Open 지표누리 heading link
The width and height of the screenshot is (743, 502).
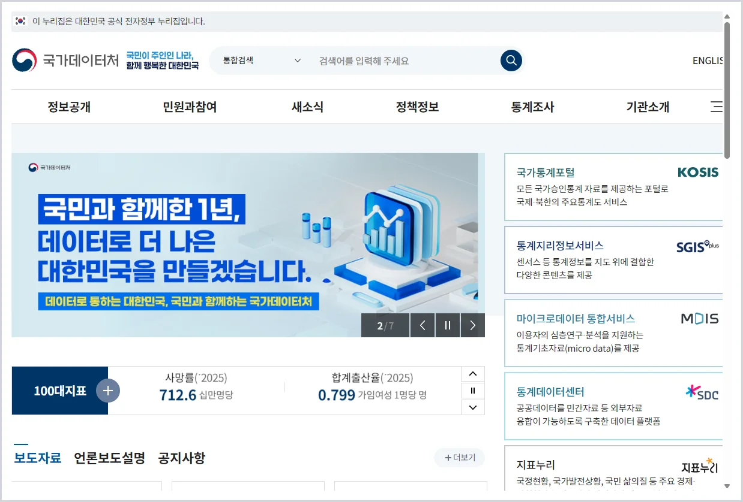click(536, 465)
